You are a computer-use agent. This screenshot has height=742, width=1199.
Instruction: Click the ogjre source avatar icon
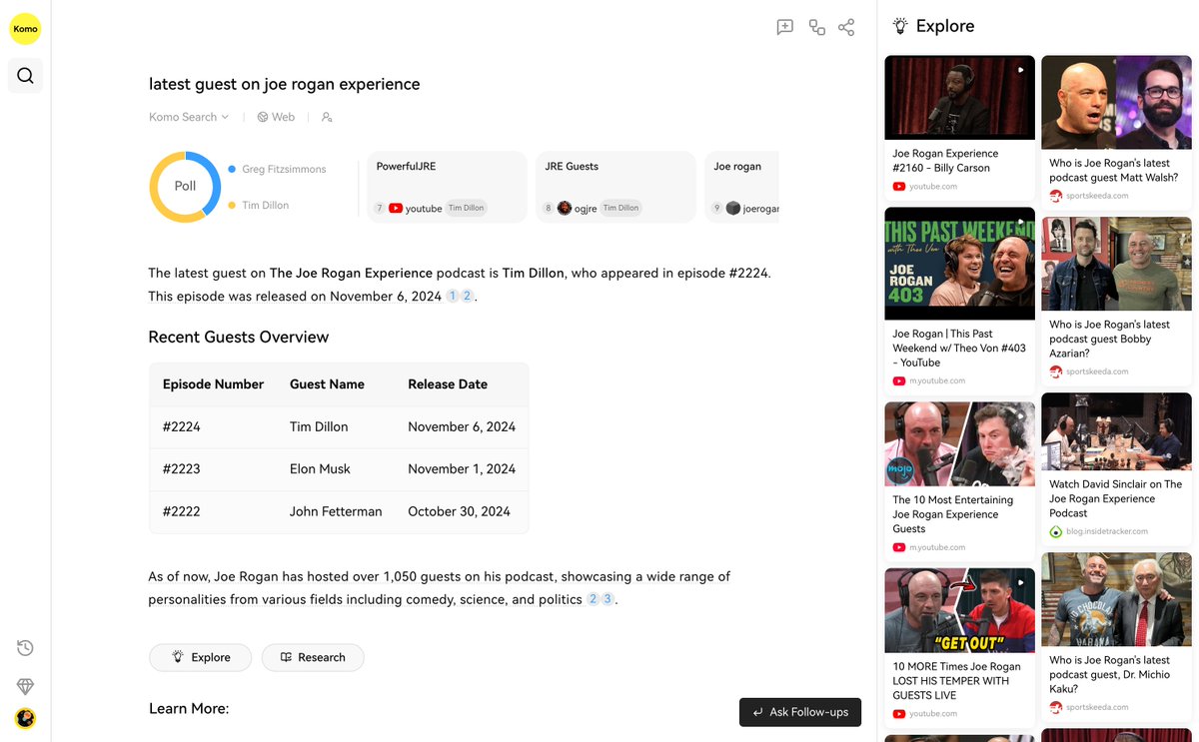click(x=565, y=208)
